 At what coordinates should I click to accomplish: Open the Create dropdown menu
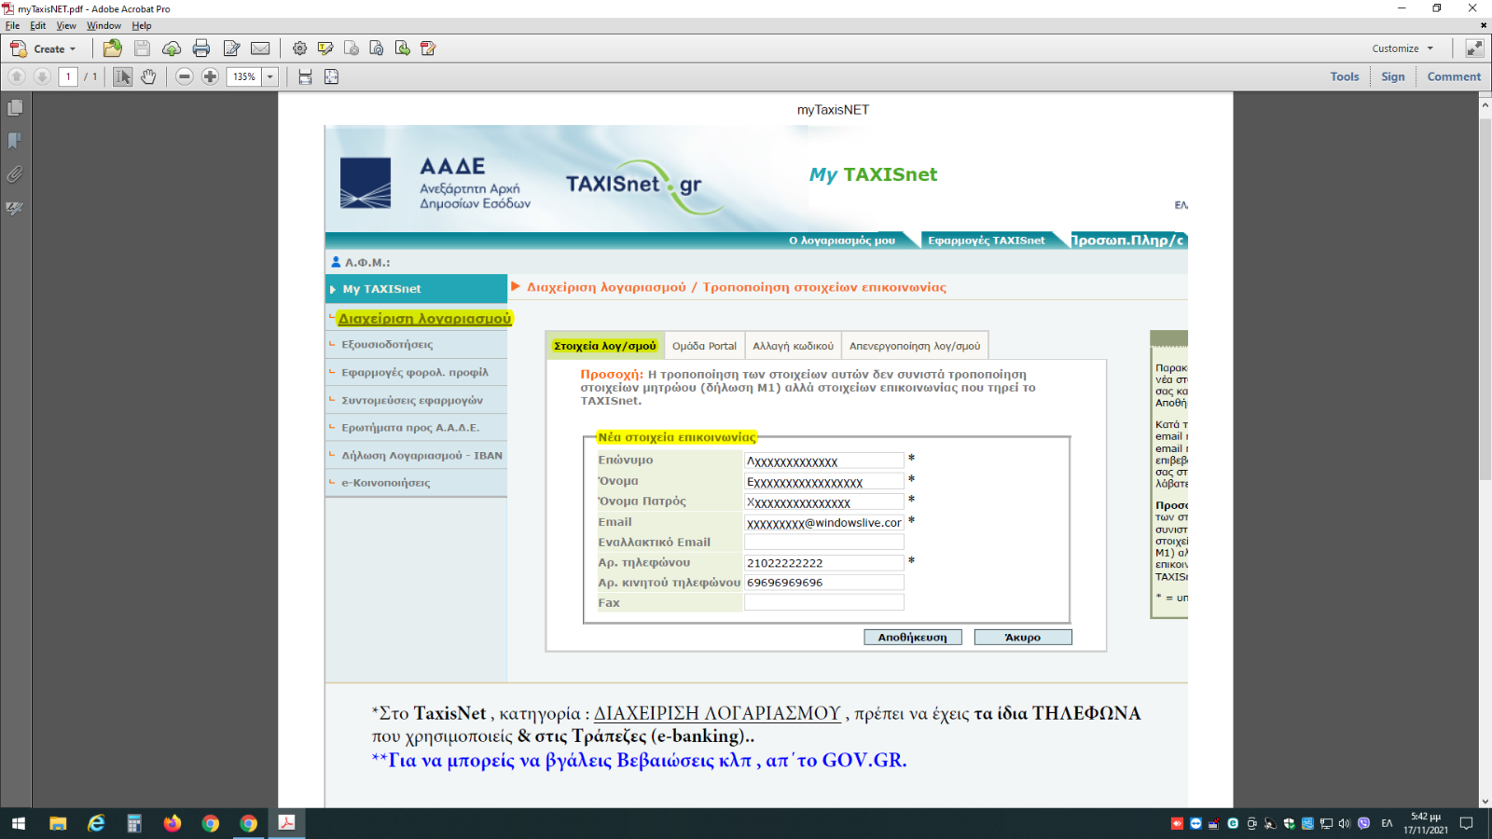[x=43, y=48]
